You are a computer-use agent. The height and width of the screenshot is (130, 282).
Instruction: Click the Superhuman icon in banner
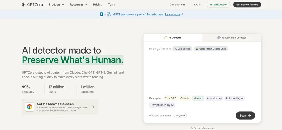[102, 14]
